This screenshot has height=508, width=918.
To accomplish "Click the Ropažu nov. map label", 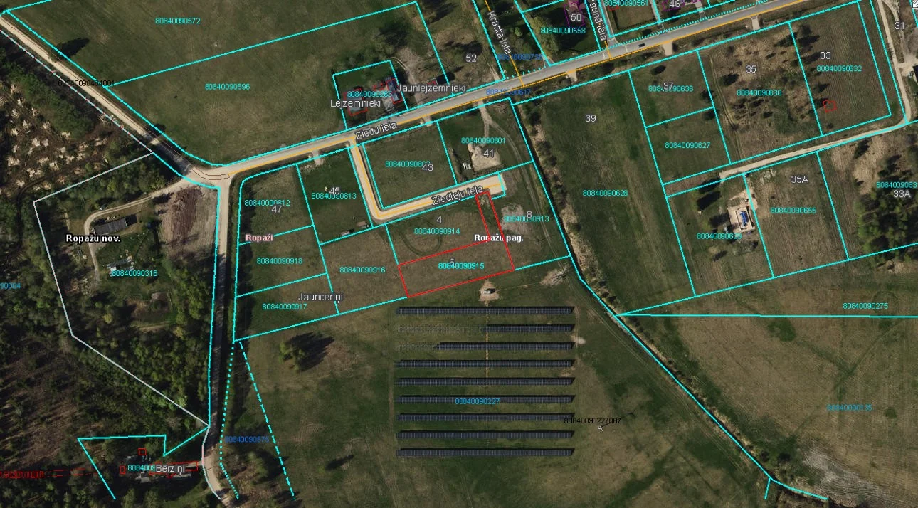I will point(93,239).
